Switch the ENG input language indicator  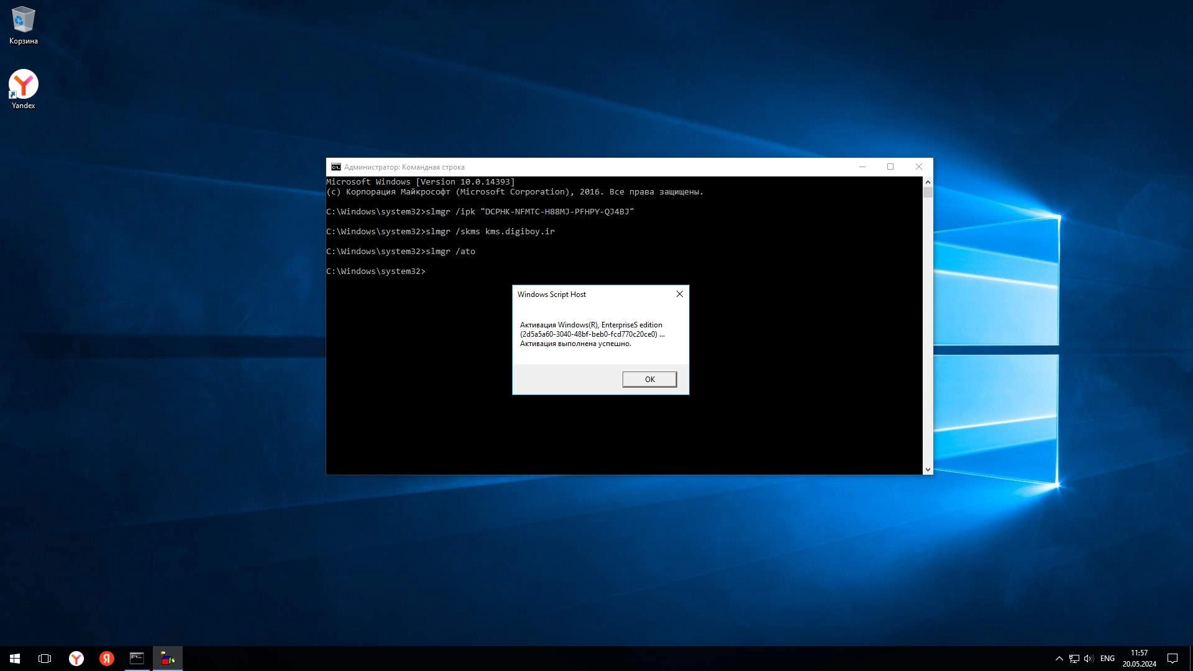[1107, 658]
